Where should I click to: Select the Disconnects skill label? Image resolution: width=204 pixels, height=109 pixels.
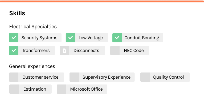click(86, 50)
